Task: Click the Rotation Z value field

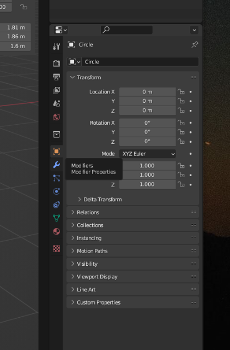Action: click(x=148, y=142)
